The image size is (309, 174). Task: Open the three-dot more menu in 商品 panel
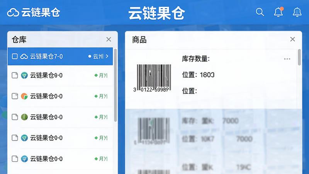(287, 59)
